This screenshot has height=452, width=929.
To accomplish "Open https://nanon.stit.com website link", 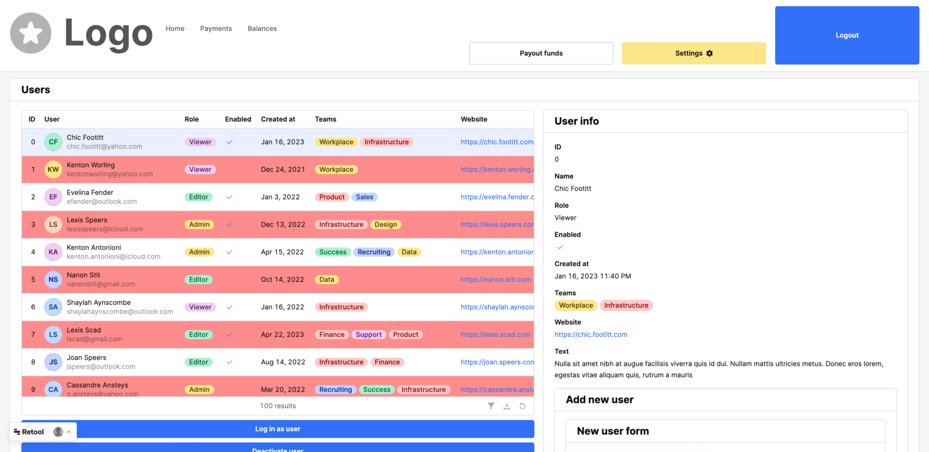I will tap(495, 280).
